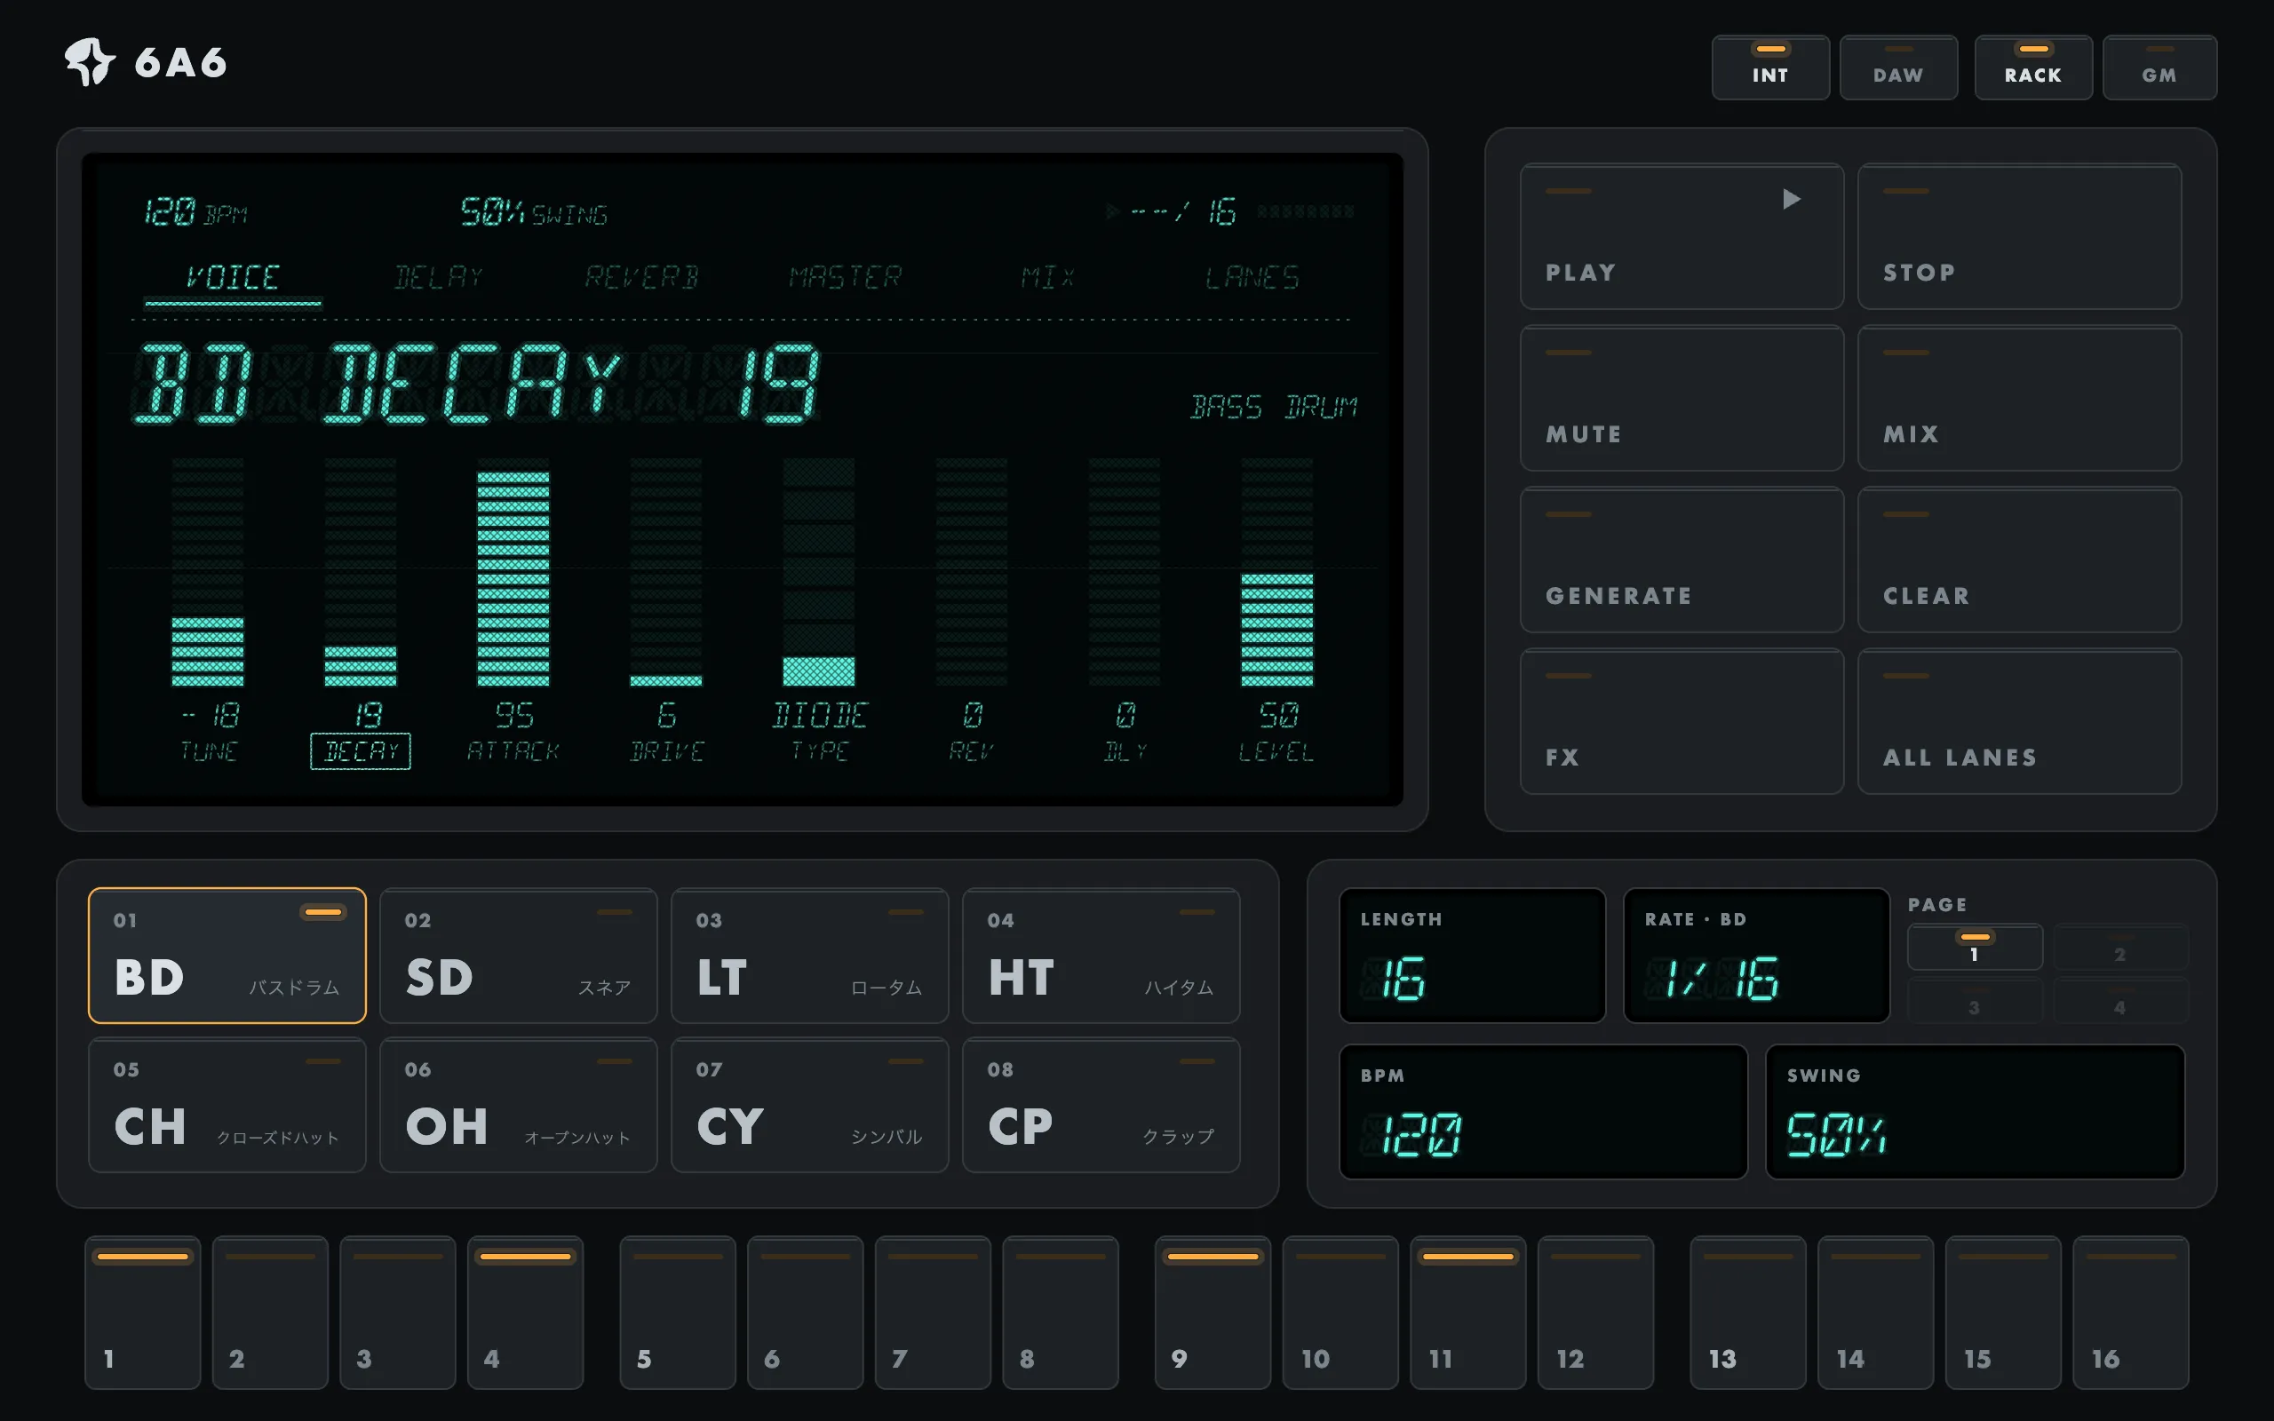The width and height of the screenshot is (2274, 1421).
Task: Select the CY cymbal pad
Action: coord(810,1105)
